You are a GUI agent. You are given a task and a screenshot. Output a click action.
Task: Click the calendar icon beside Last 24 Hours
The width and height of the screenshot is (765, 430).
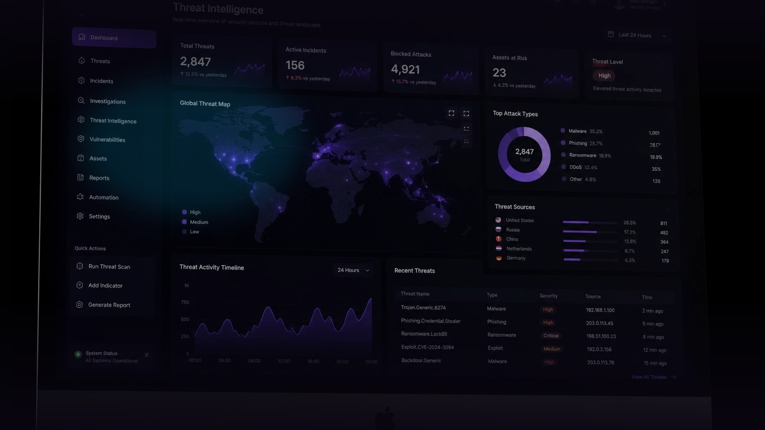pyautogui.click(x=611, y=34)
